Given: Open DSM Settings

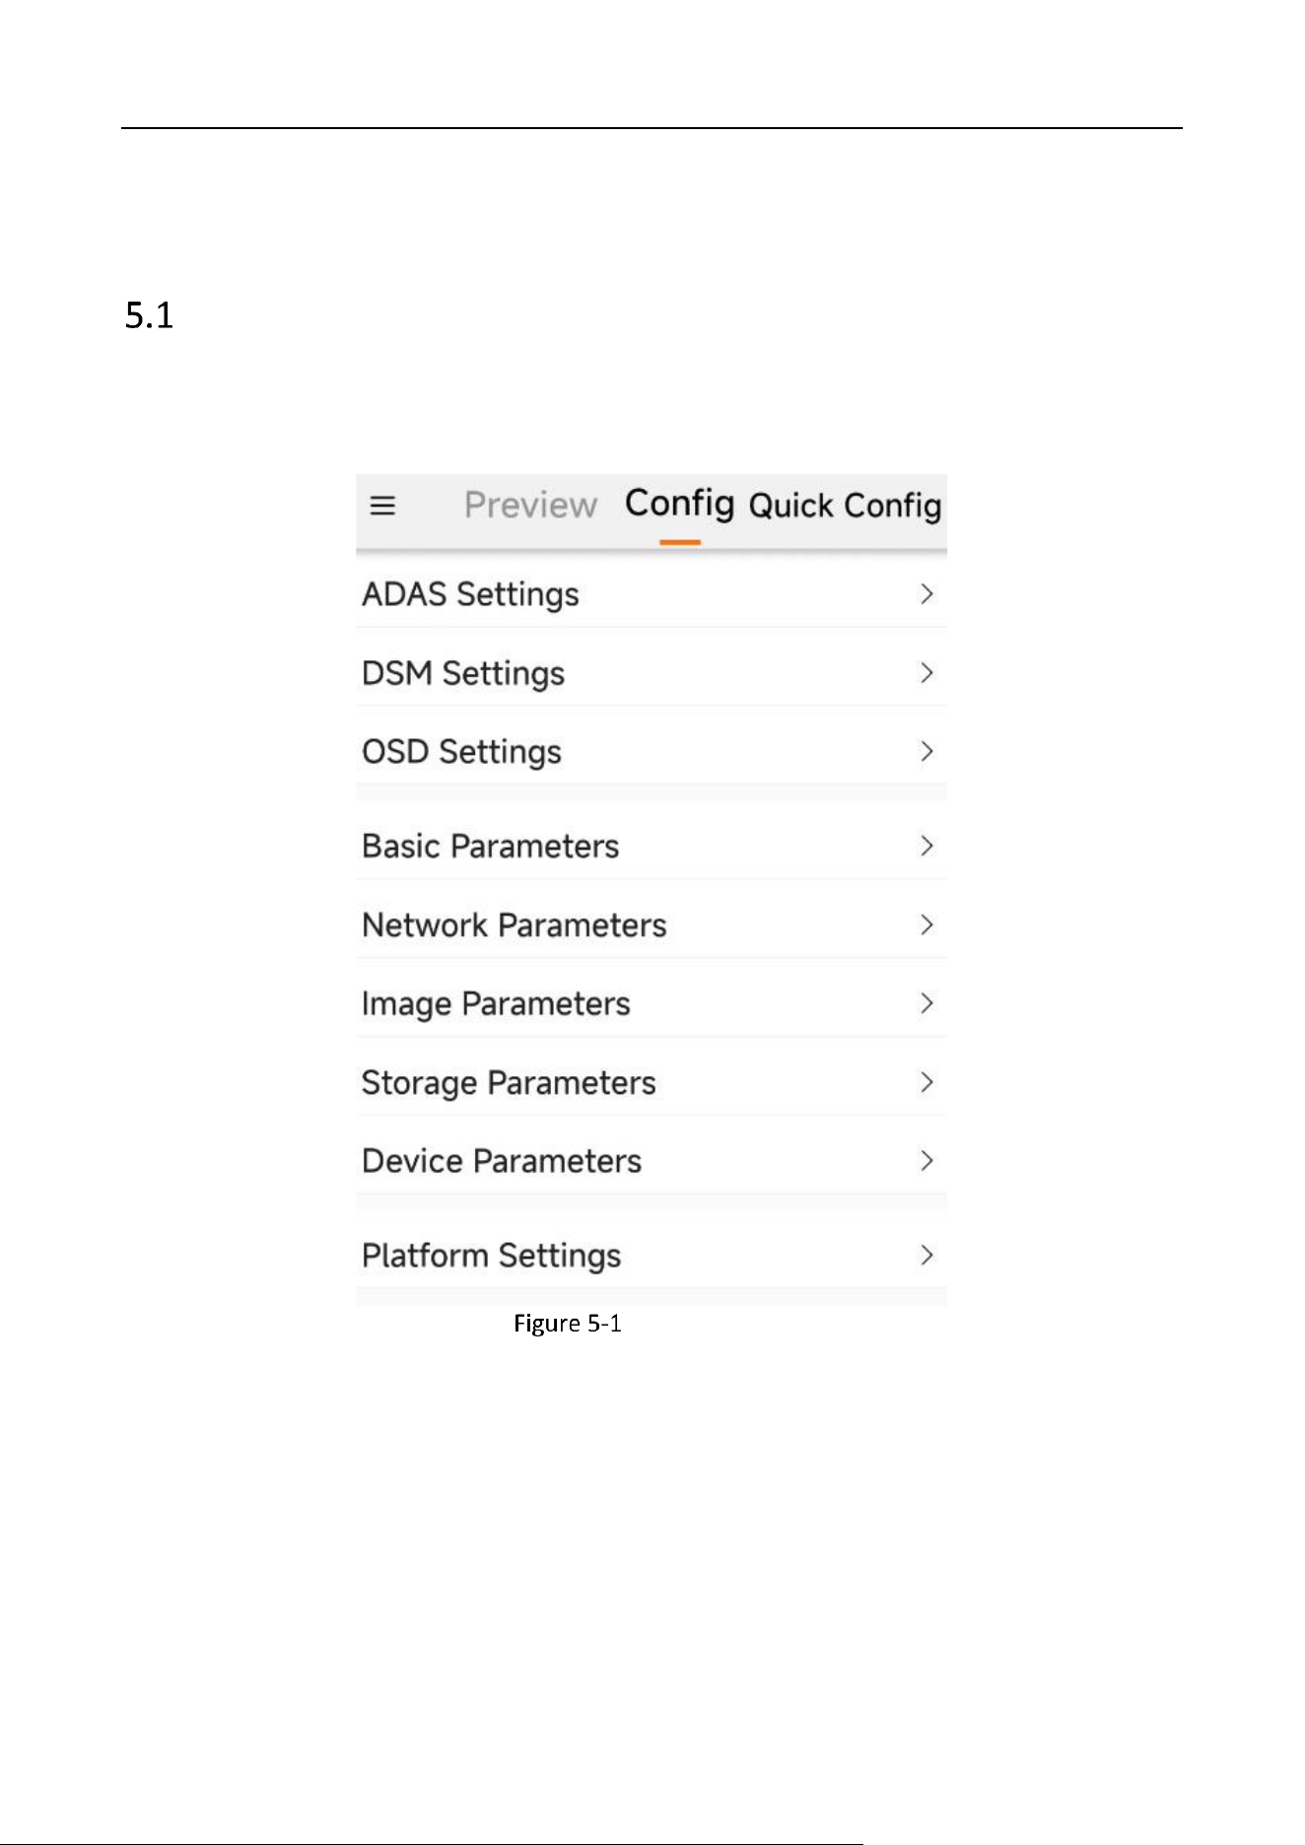Looking at the screenshot, I should 652,673.
